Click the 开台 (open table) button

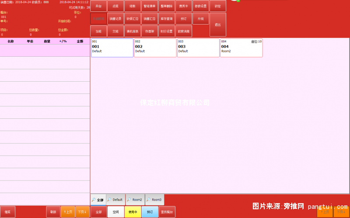click(x=98, y=6)
